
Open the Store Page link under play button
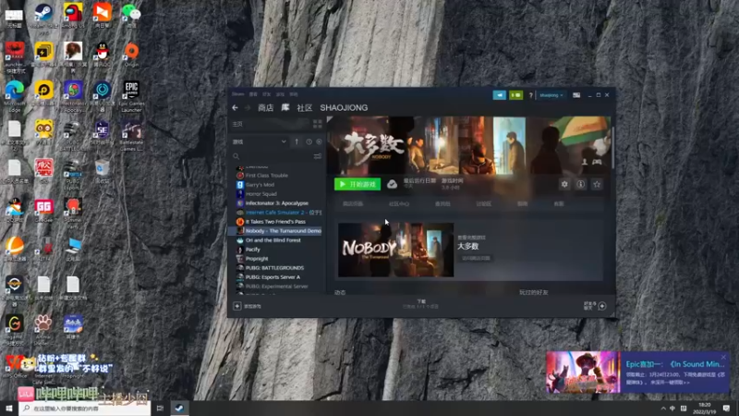[353, 203]
